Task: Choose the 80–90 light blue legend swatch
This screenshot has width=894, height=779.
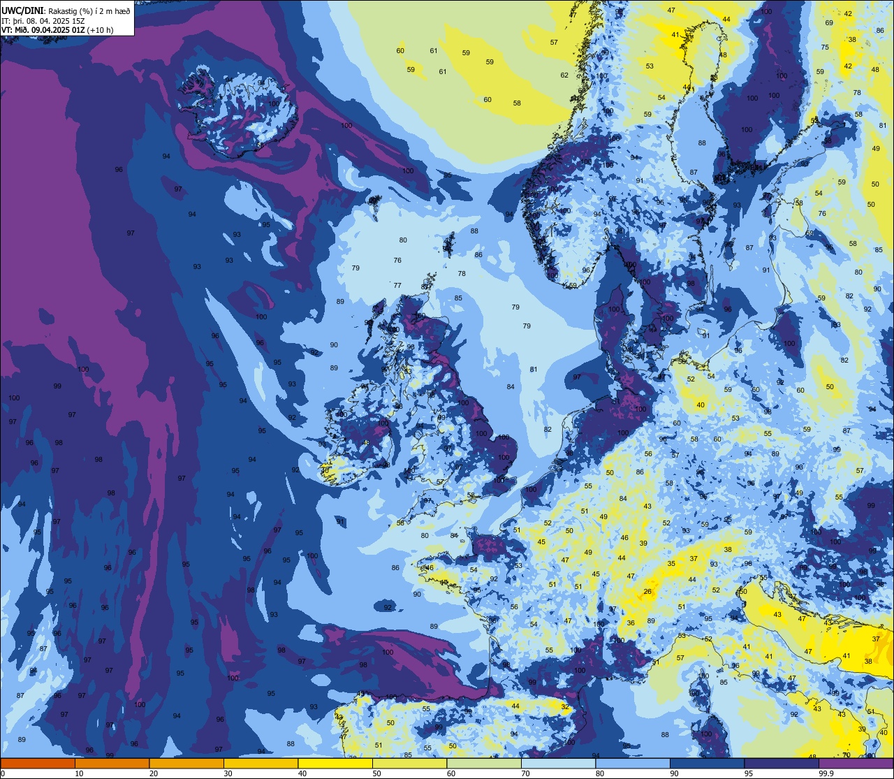Action: coord(633,764)
